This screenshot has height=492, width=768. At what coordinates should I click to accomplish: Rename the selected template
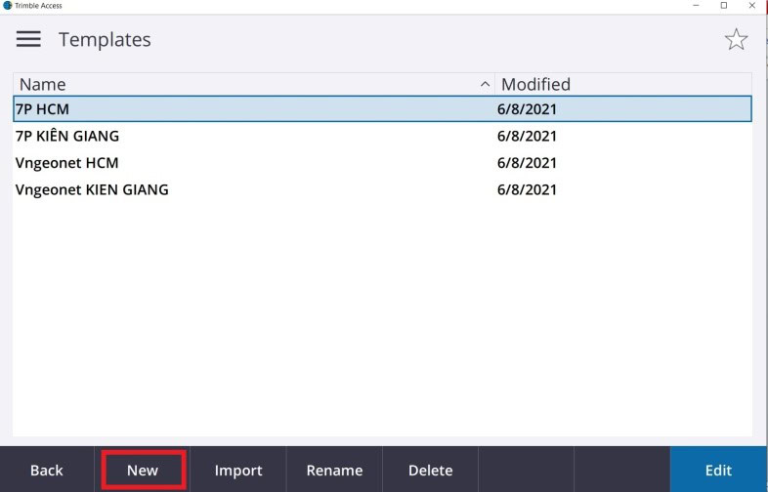coord(334,470)
